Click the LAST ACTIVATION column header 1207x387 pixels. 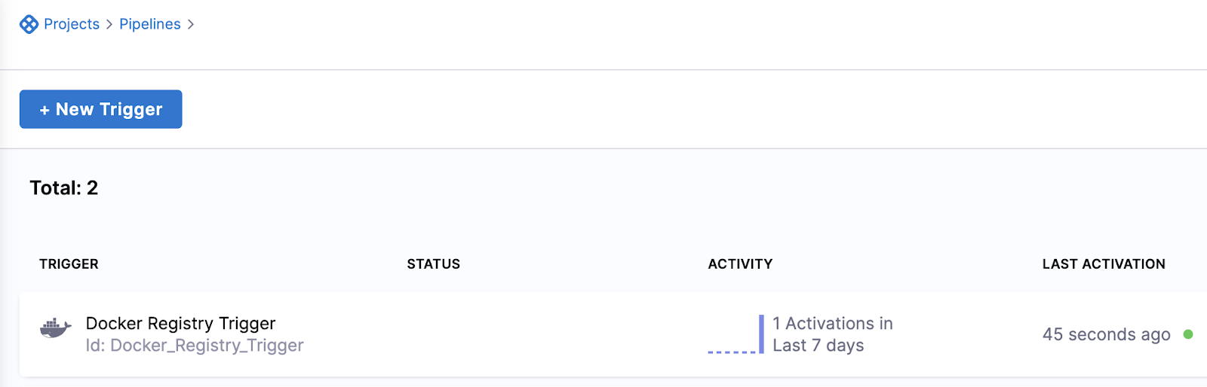(1104, 264)
